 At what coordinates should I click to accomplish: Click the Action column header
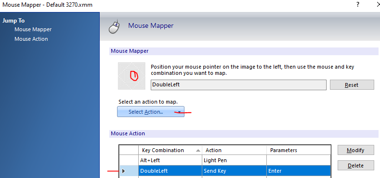pyautogui.click(x=235, y=150)
